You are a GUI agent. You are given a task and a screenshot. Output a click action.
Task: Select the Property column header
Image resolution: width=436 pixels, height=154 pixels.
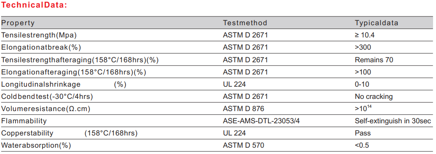pyautogui.click(x=18, y=23)
